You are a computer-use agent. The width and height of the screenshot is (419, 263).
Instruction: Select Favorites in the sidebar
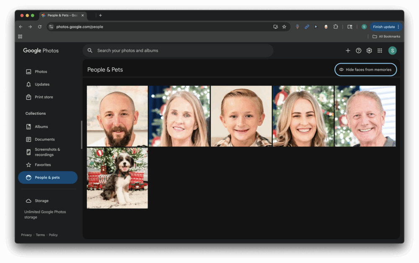43,165
